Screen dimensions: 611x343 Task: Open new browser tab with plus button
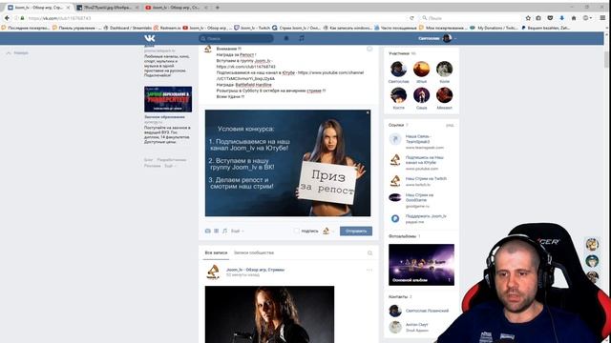tap(218, 8)
